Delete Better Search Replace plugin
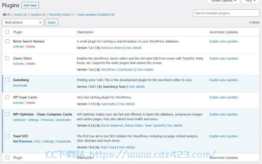The height and width of the screenshot is (164, 262). pyautogui.click(x=31, y=46)
